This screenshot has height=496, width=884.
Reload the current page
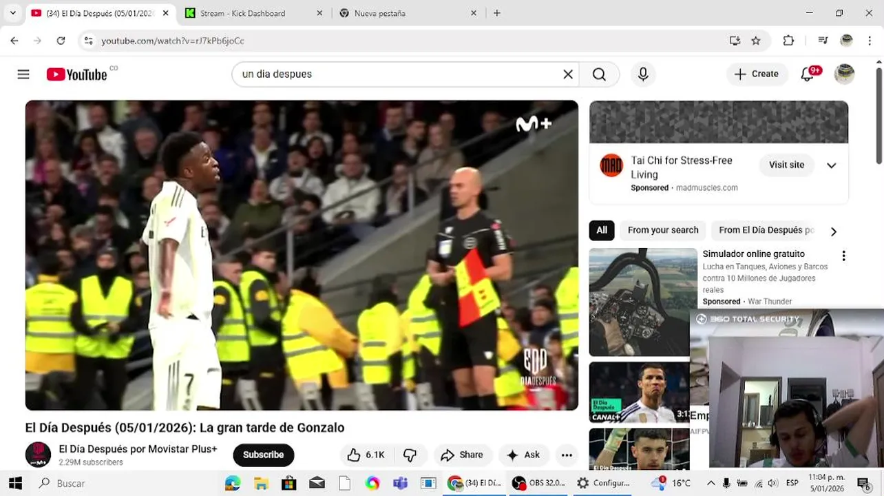point(61,41)
